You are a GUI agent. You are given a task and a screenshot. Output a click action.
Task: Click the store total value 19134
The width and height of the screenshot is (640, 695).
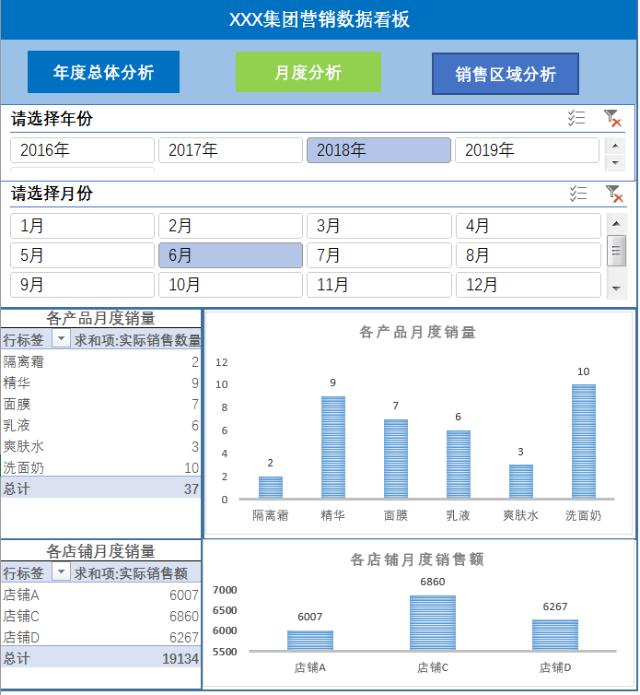click(180, 659)
